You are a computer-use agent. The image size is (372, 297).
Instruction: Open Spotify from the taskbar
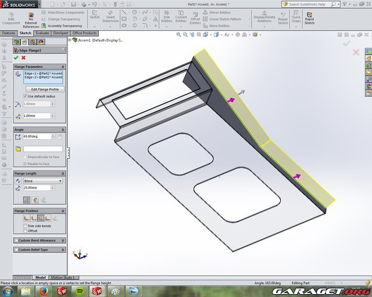79,291
